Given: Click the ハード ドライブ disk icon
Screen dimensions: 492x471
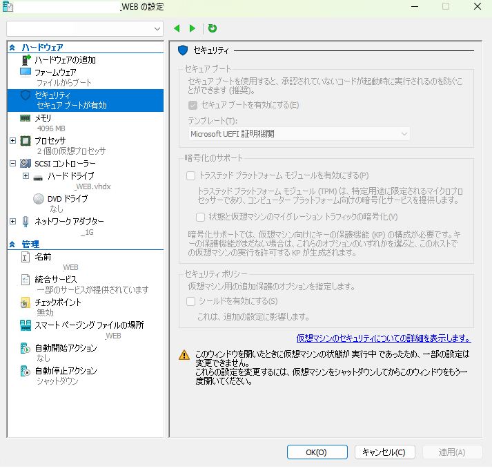Looking at the screenshot, I should pyautogui.click(x=38, y=178).
